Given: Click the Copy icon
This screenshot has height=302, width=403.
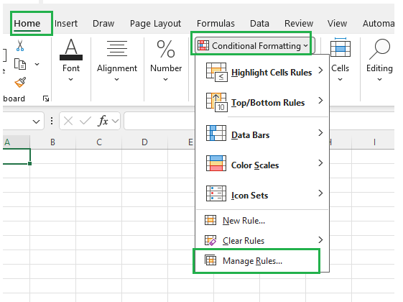Looking at the screenshot, I should pos(20,64).
